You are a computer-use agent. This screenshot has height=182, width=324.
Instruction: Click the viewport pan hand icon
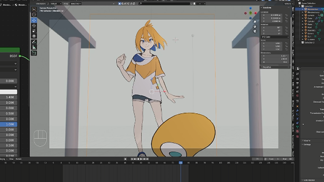[x=255, y=27]
